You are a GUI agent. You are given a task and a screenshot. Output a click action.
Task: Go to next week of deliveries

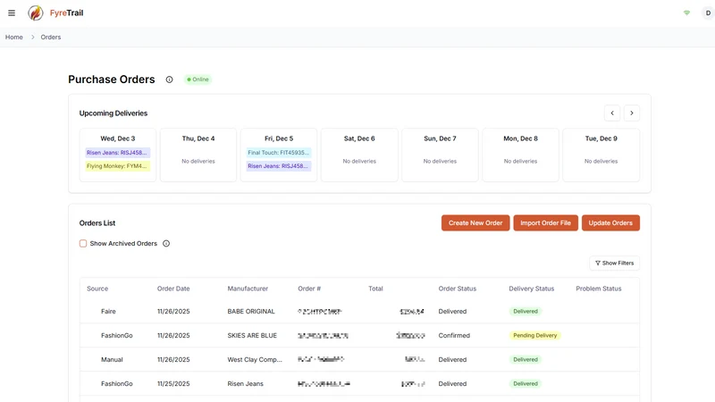click(632, 113)
